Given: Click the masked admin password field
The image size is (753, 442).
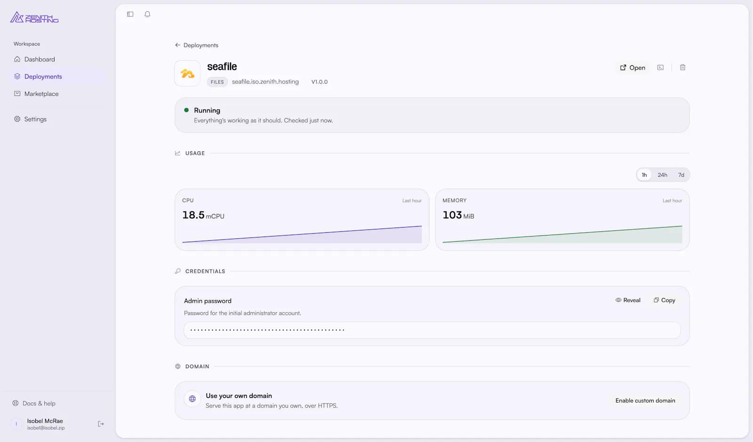Looking at the screenshot, I should point(432,330).
